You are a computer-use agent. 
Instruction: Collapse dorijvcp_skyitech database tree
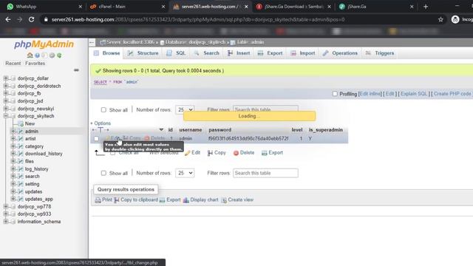coord(5,116)
